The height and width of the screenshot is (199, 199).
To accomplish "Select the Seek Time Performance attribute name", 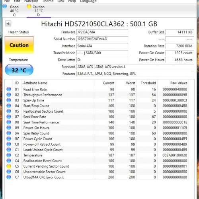I will [x=41, y=122].
